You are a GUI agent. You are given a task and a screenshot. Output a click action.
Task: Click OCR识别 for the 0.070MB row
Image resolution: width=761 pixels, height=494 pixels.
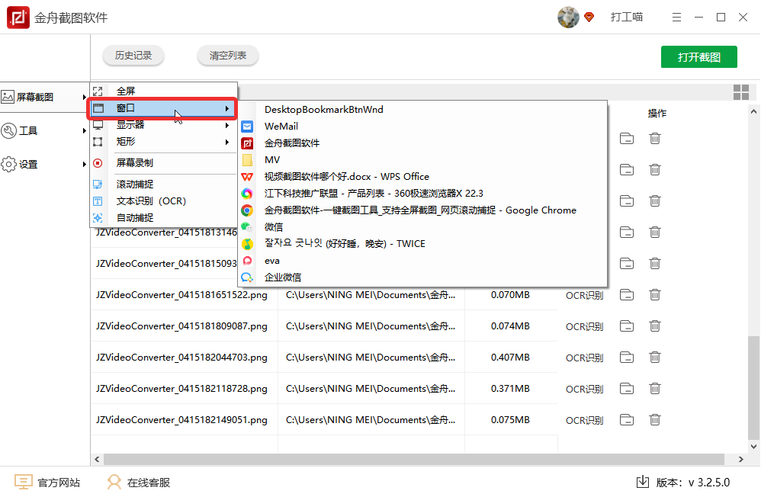pyautogui.click(x=584, y=296)
